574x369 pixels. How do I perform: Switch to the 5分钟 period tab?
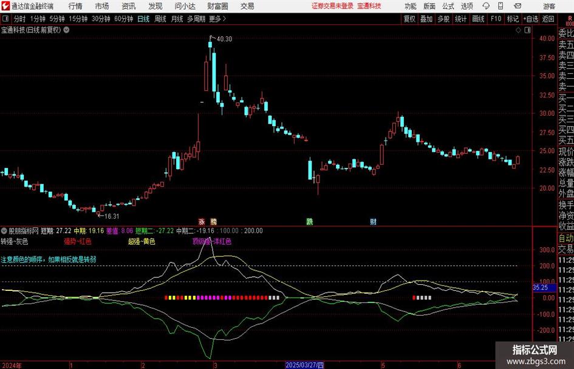(x=56, y=19)
